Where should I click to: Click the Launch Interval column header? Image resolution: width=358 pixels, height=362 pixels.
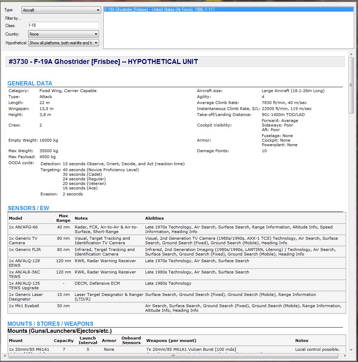point(88,340)
